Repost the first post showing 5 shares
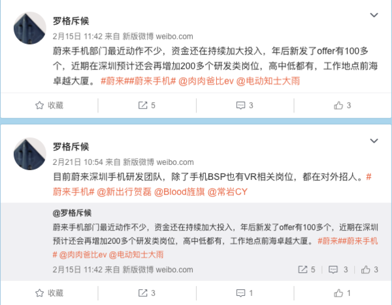This screenshot has height=305, width=392. click(x=147, y=105)
